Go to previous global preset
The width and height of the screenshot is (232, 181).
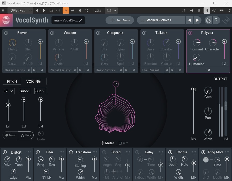[190, 20]
